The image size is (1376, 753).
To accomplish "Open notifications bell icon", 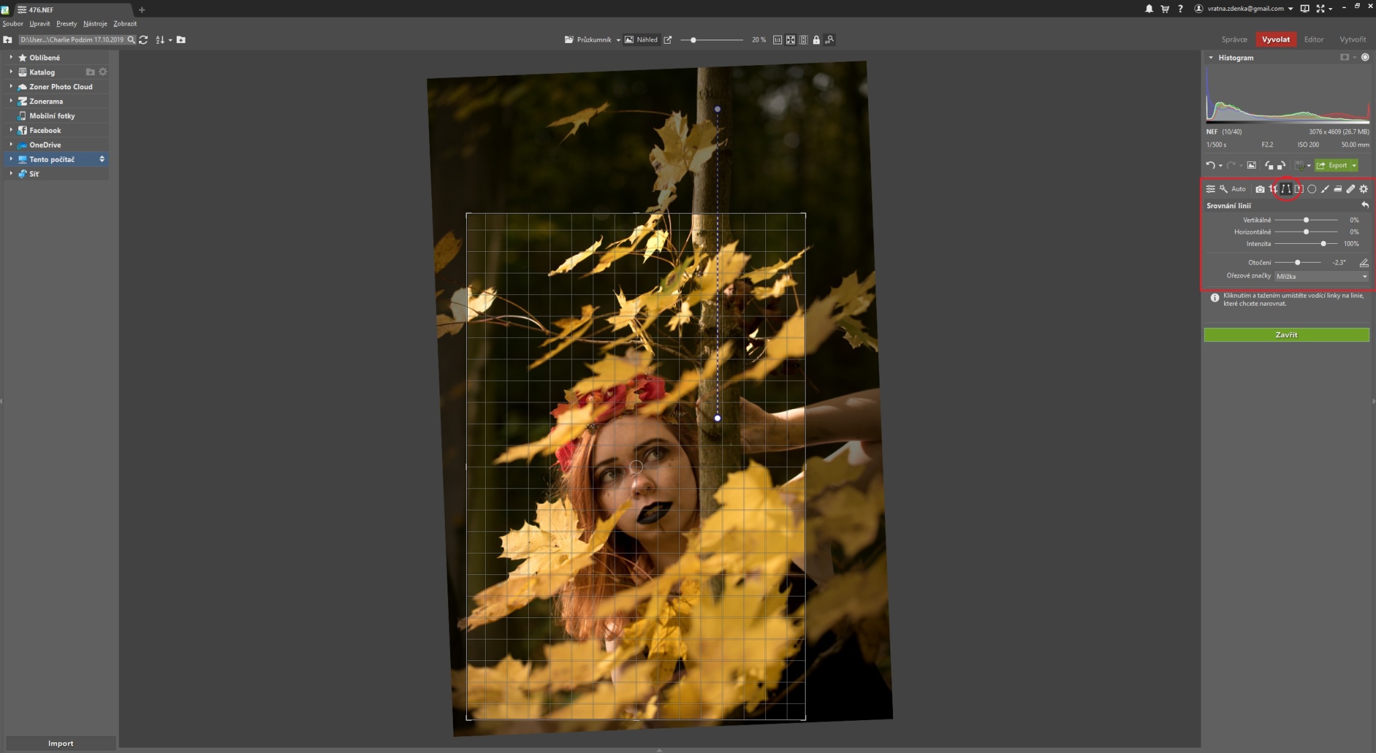I will click(x=1149, y=9).
